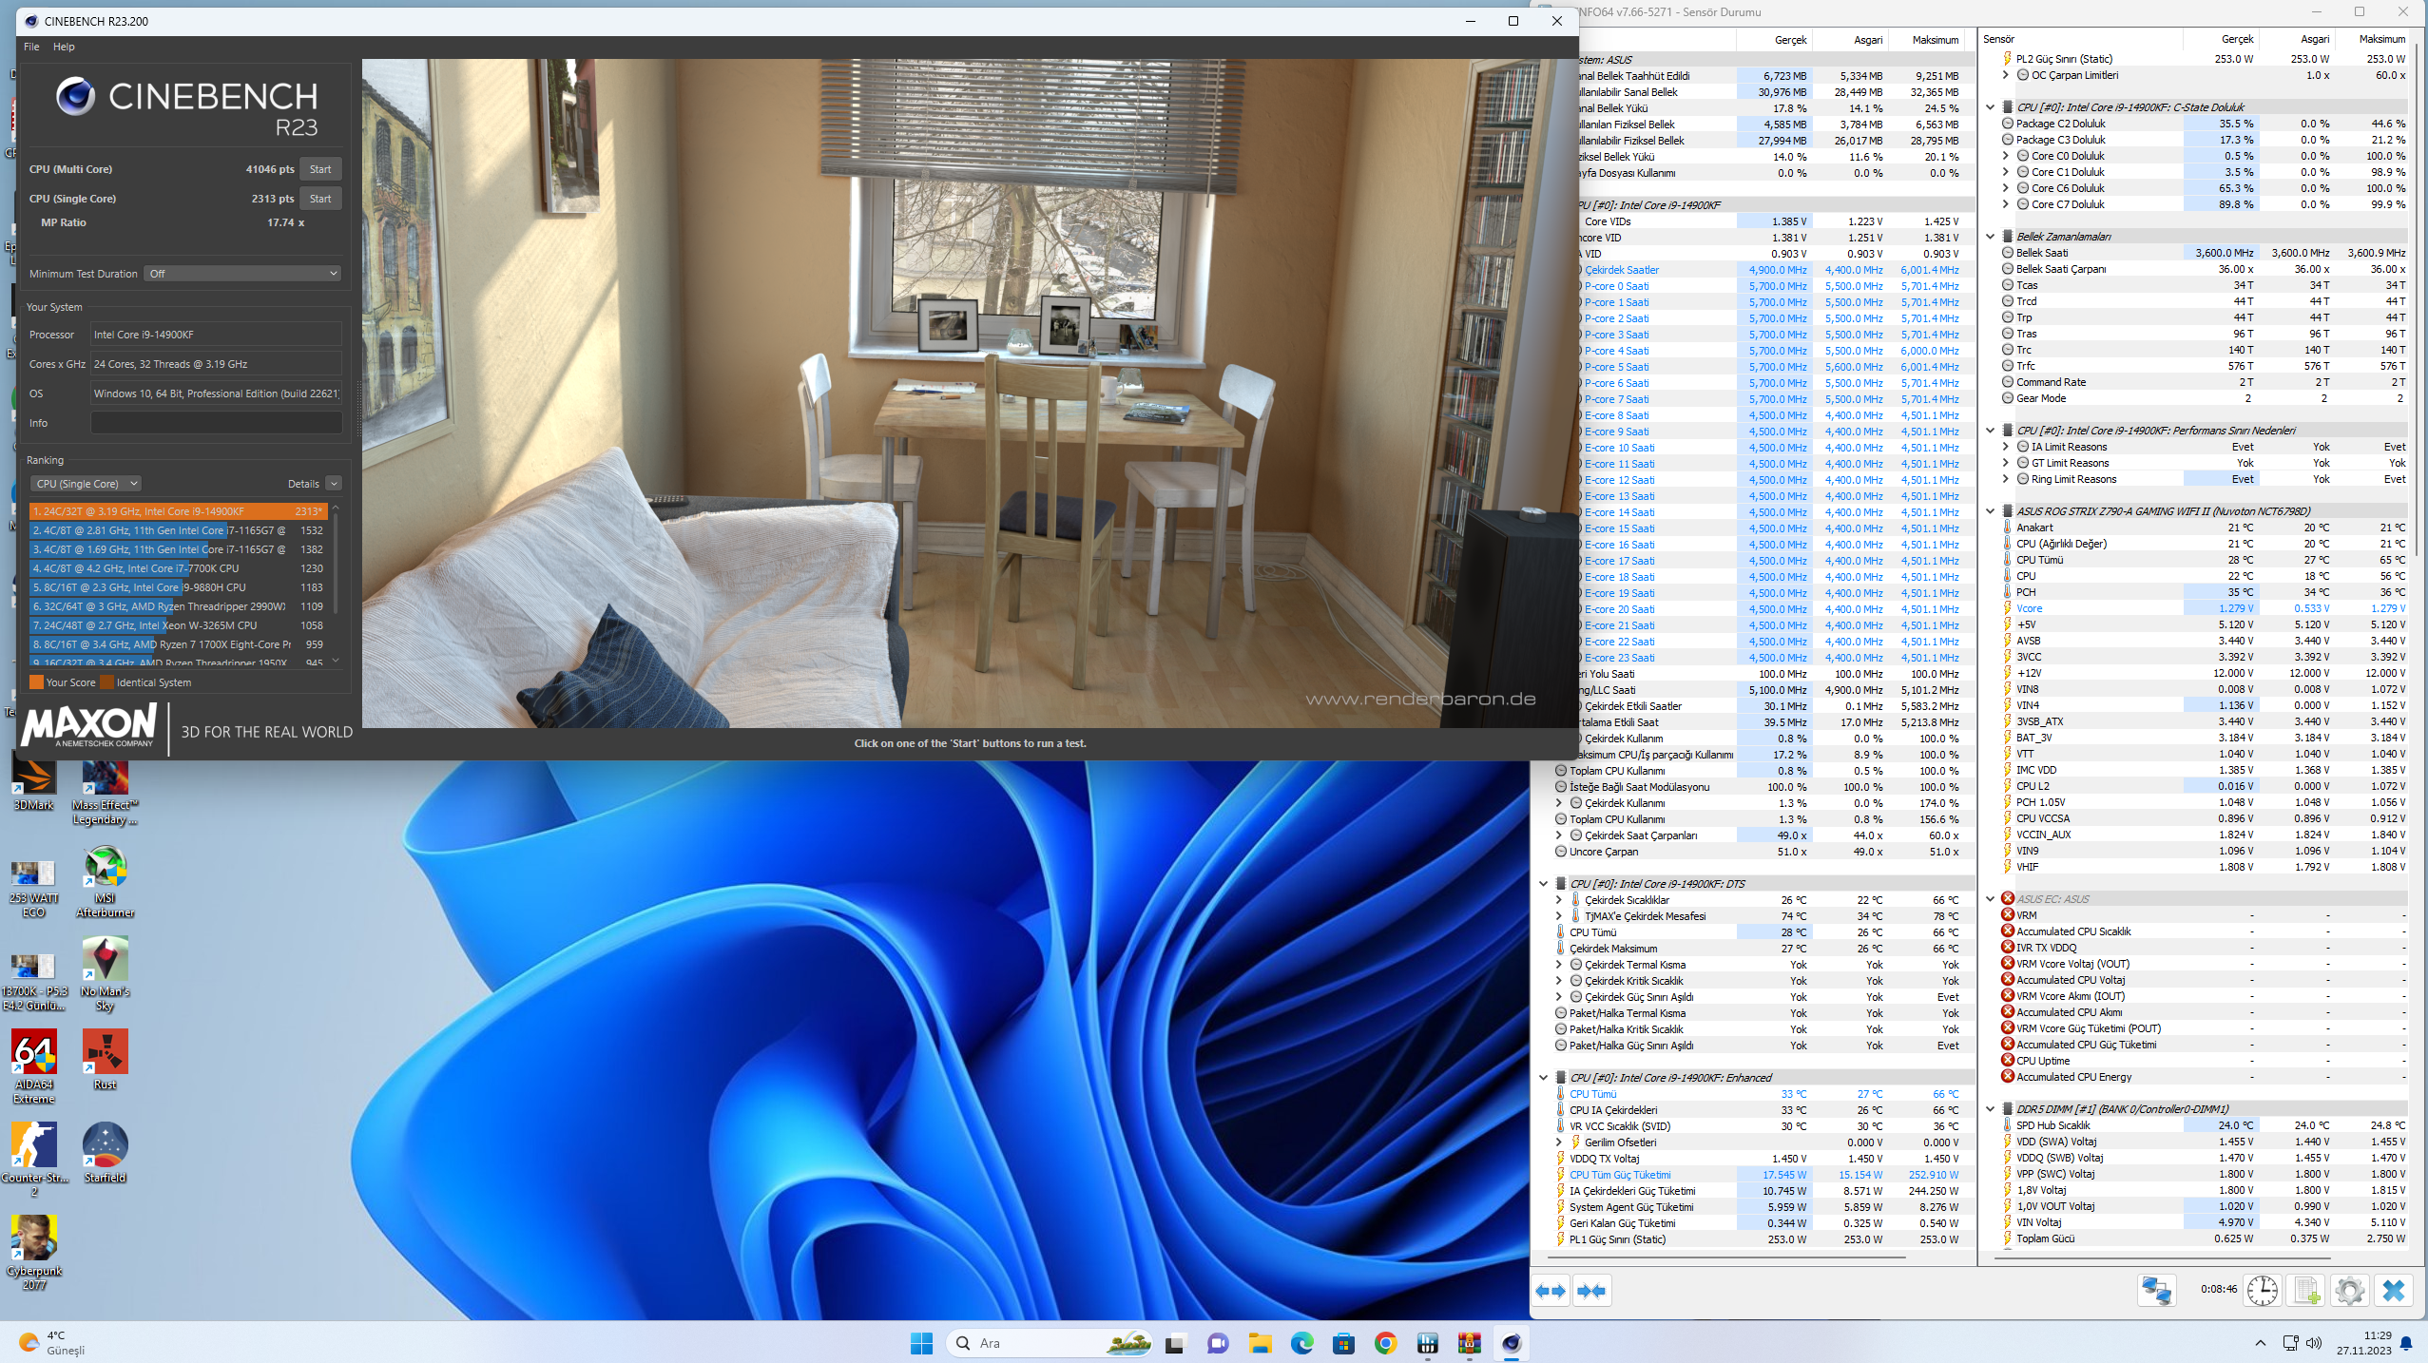
Task: Open HWiNFO remote monitors network icon
Action: 2156,1291
